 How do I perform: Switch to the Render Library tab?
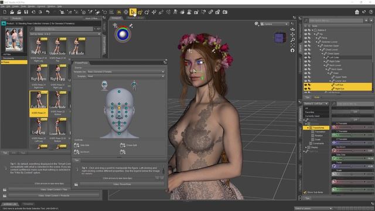[135, 18]
